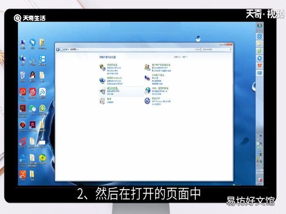Click the System and Security heading link
Viewport: 286px width, 214px height.
click(112, 65)
